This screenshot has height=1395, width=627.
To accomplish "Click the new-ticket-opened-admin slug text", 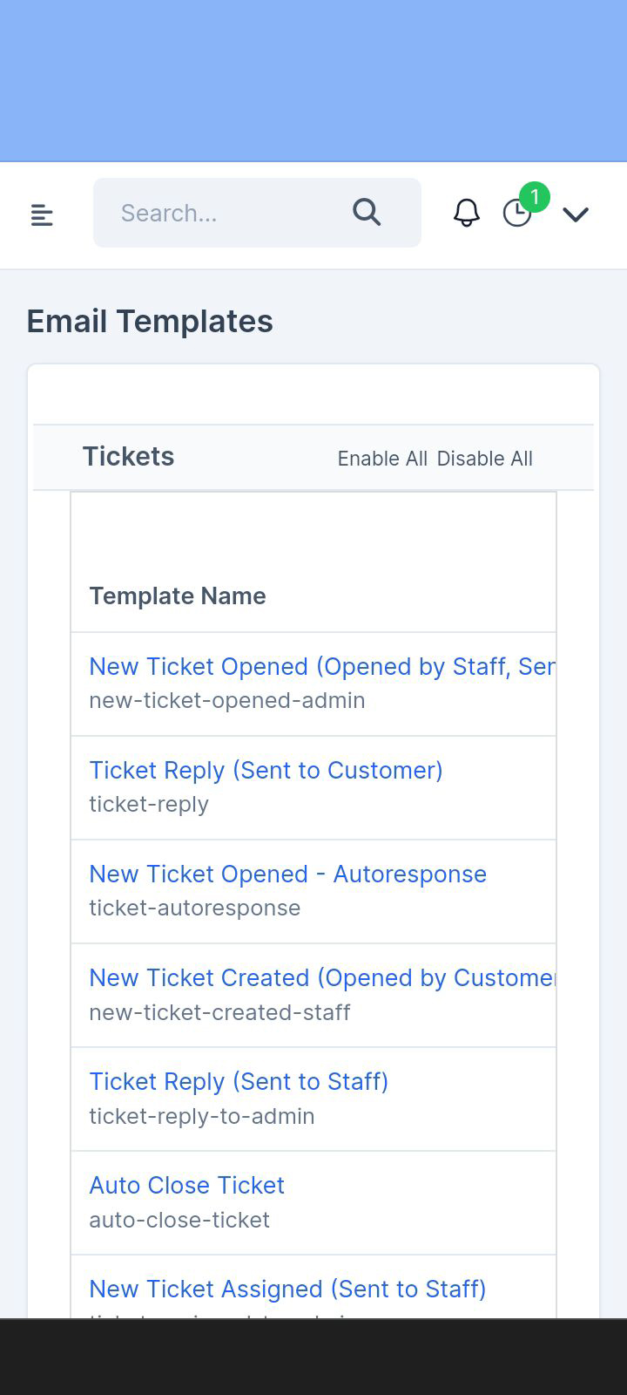I will tap(226, 701).
